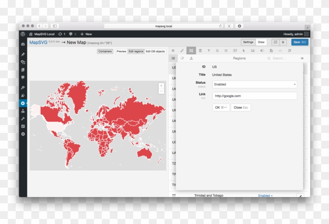Open the gear settings tab in toolbar
This screenshot has width=329, height=224.
click(x=173, y=50)
